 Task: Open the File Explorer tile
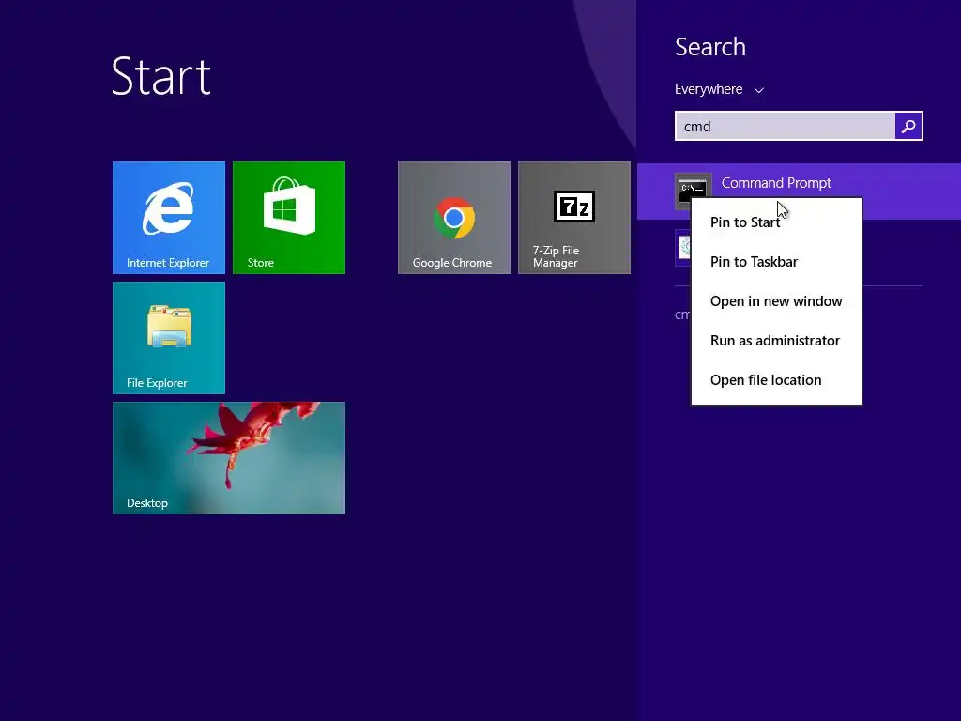point(169,338)
